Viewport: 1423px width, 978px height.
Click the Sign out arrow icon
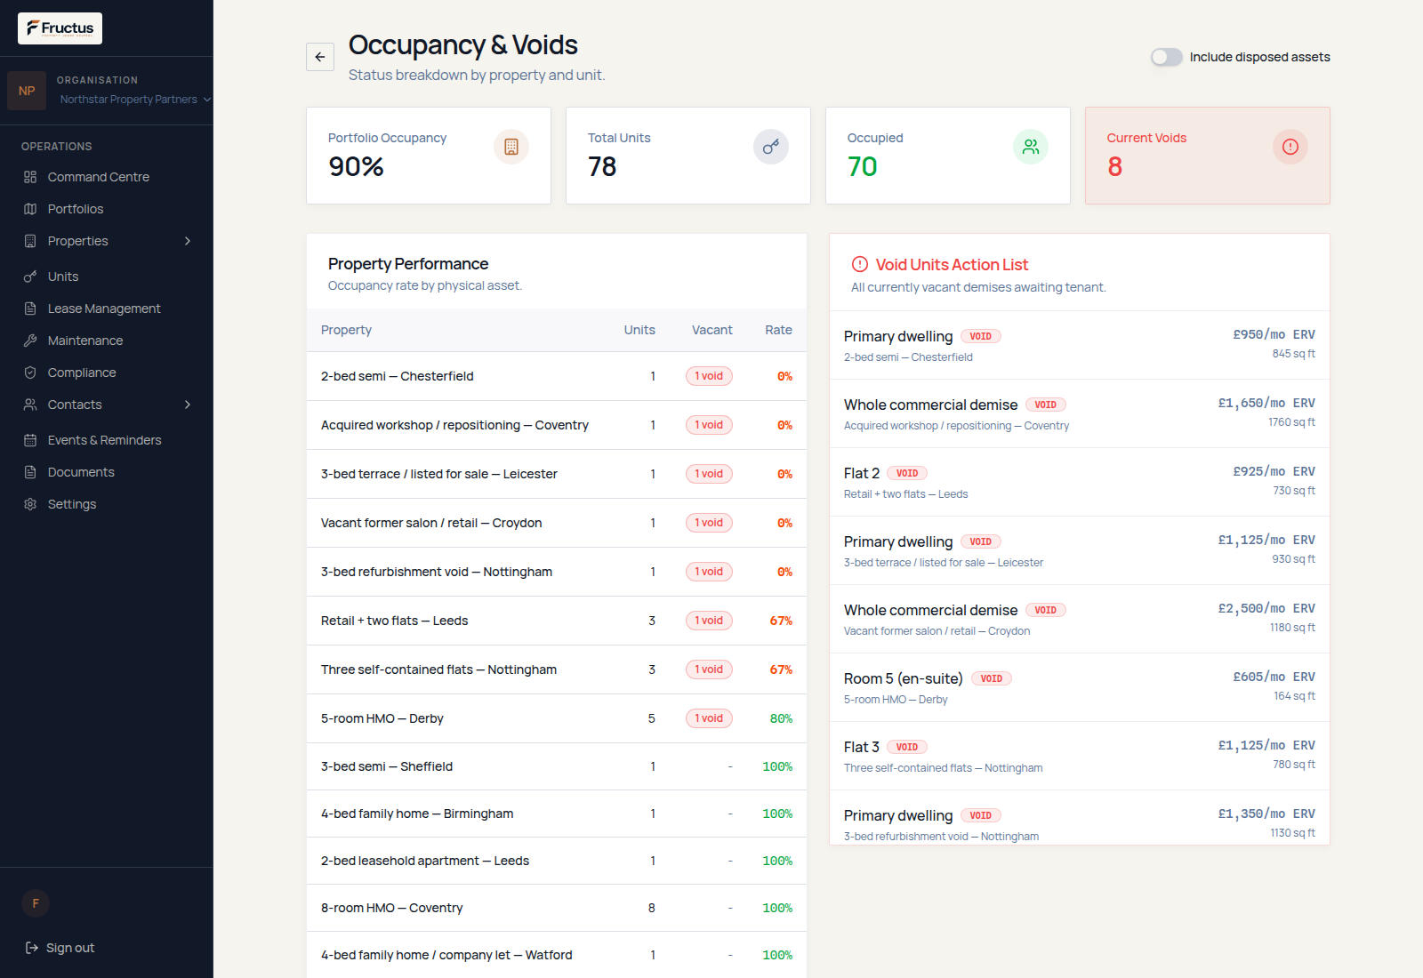click(32, 948)
